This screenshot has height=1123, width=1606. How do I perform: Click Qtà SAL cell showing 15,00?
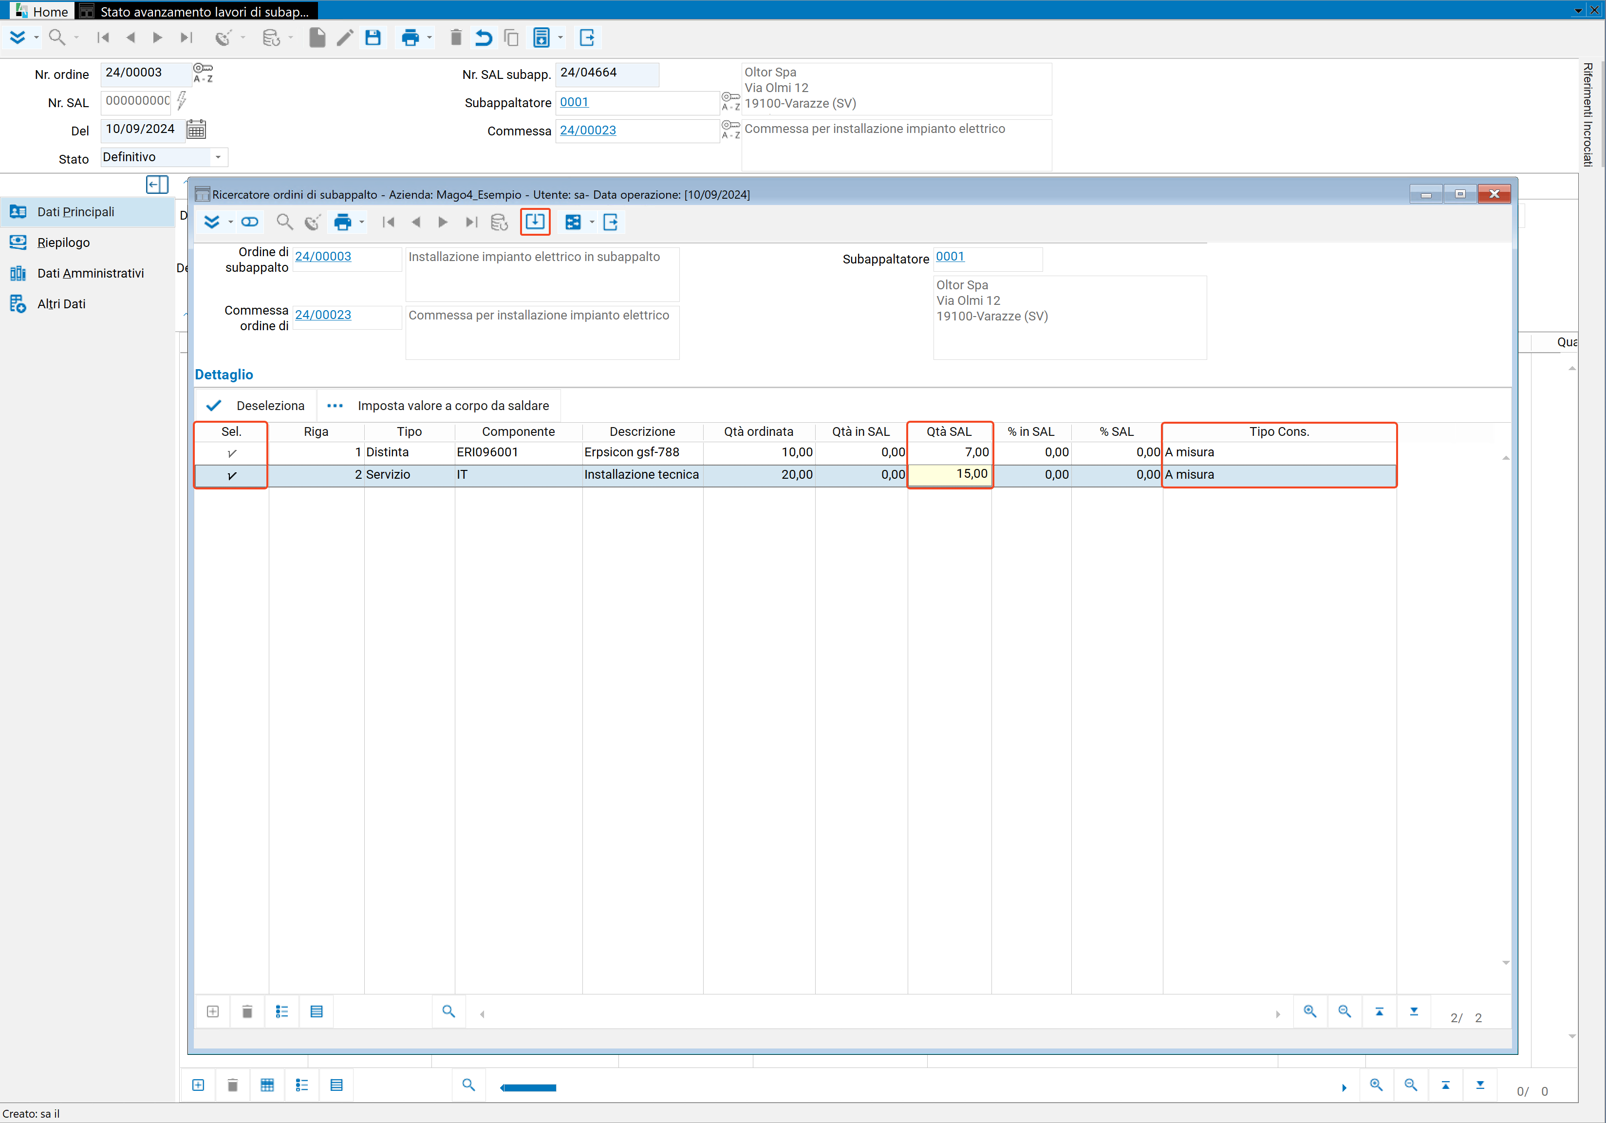coord(949,475)
